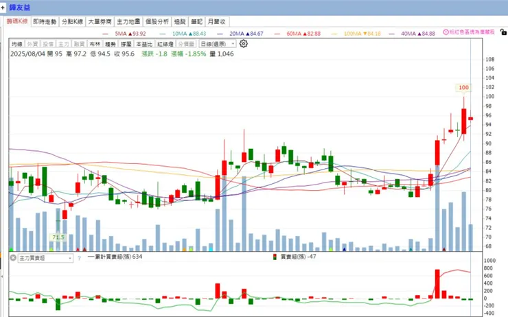Open the 個股分析 tab
The height and width of the screenshot is (317, 508).
157,21
